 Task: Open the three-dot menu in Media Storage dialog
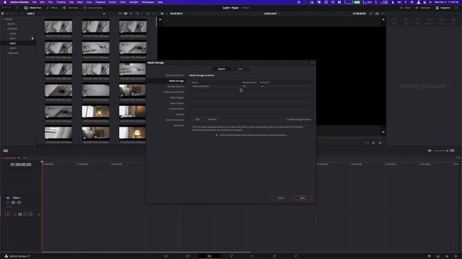[x=313, y=63]
